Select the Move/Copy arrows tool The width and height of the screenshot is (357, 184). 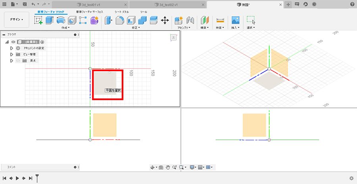pos(165,21)
